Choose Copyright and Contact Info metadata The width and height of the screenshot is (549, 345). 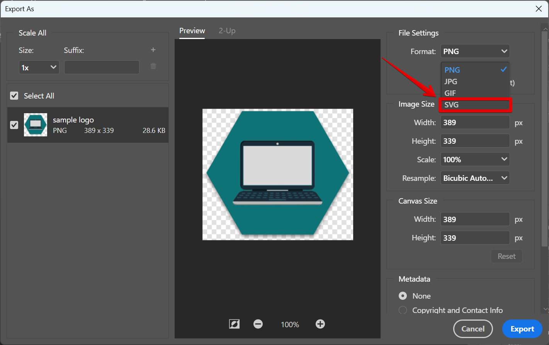click(402, 310)
